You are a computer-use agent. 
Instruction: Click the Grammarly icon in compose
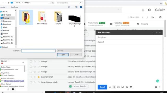coord(158,81)
